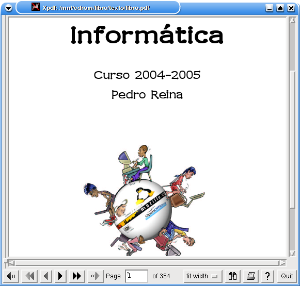The image size is (300, 286).
Task: Open the help with question mark button
Action: 267,276
